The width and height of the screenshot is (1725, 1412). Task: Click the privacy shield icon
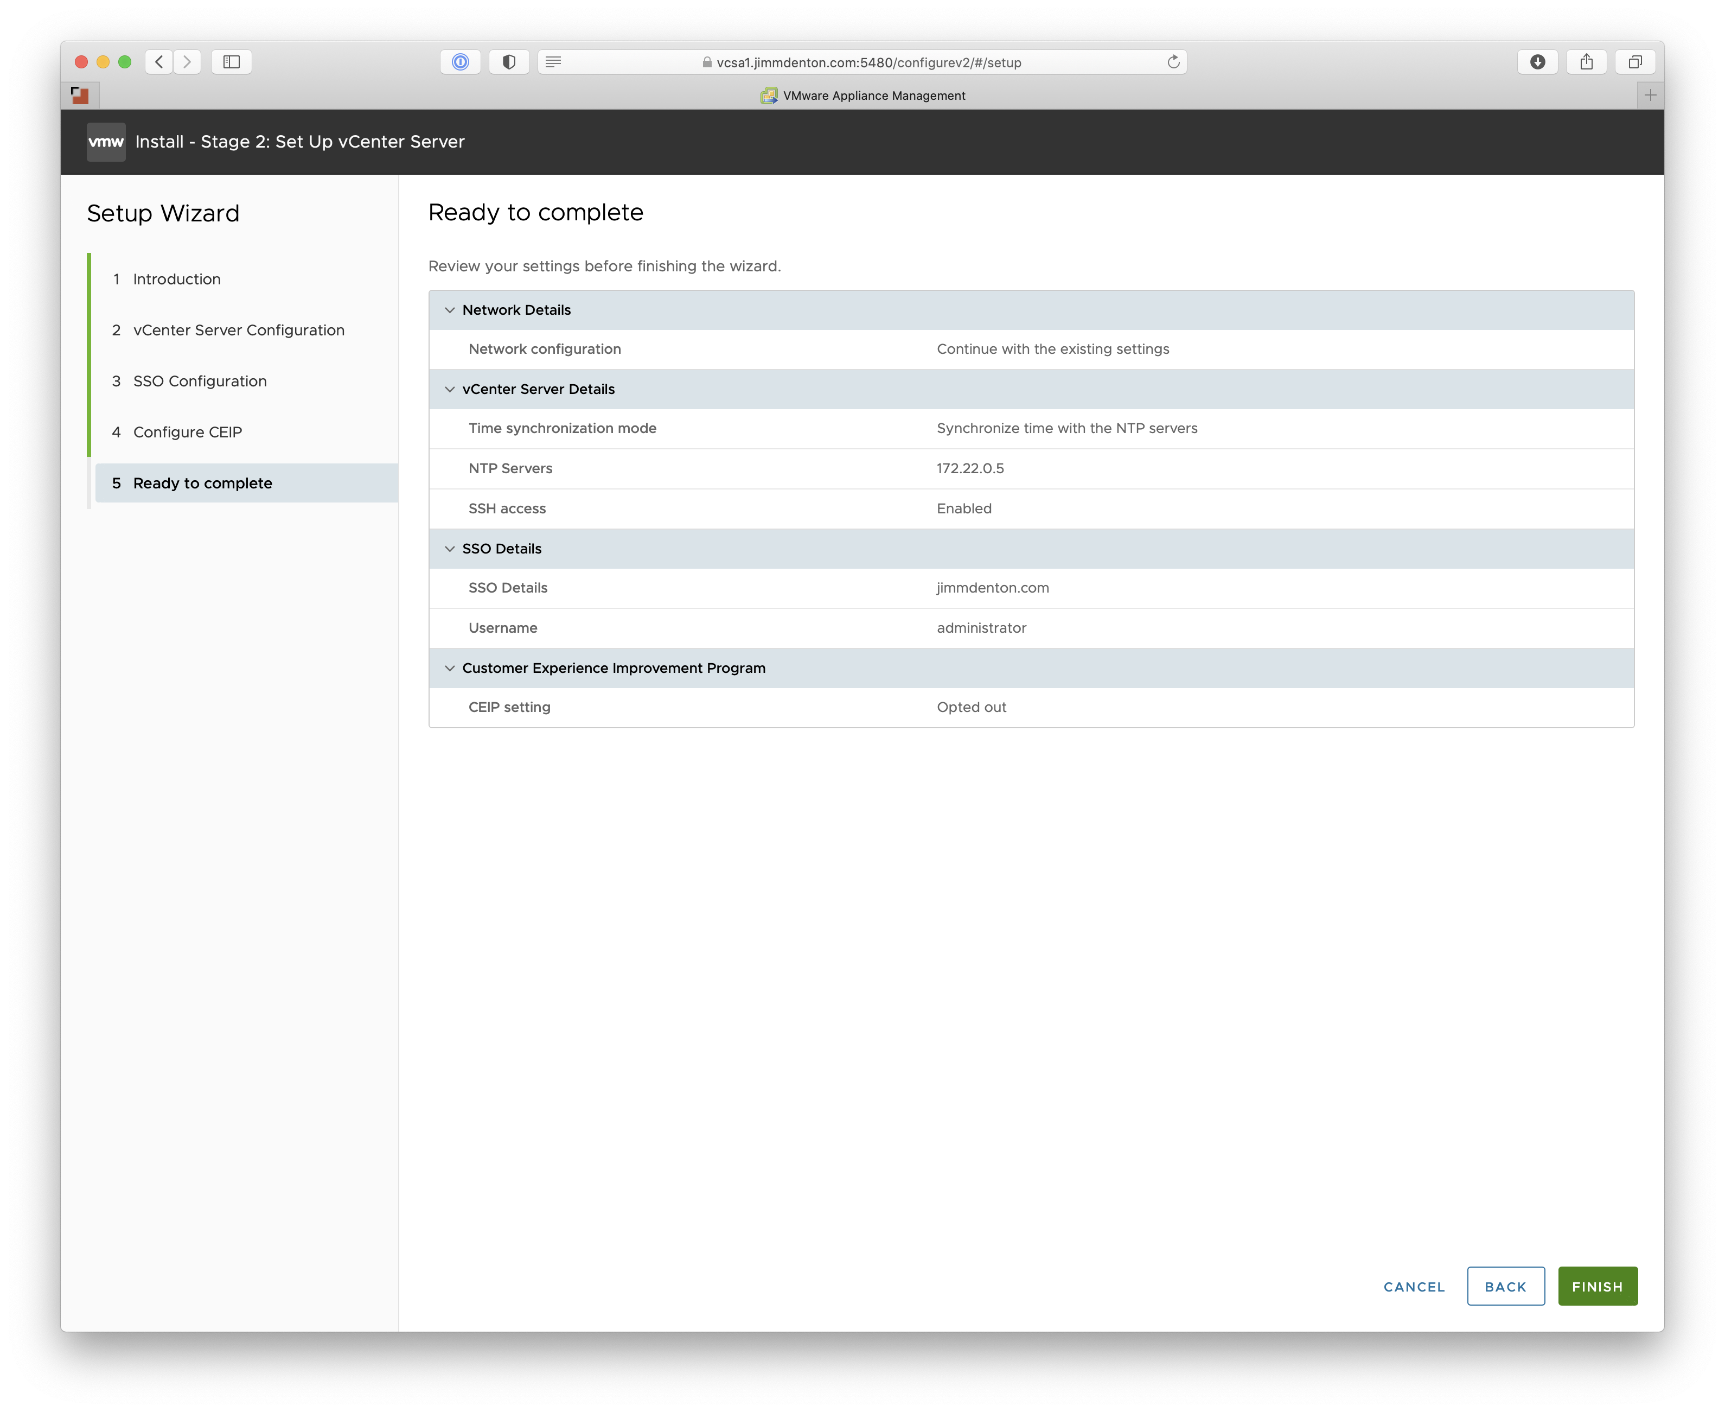pos(509,62)
